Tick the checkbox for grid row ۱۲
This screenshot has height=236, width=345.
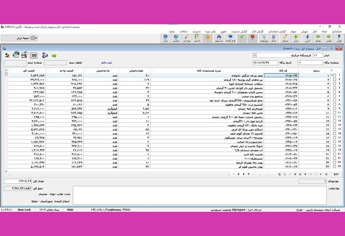(x=334, y=121)
